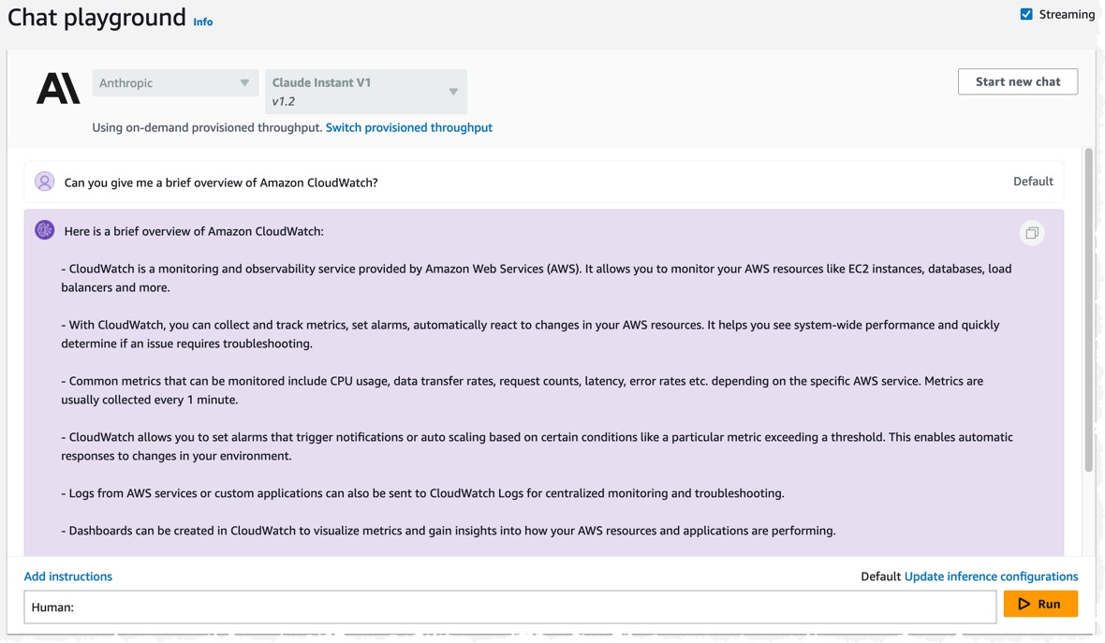
Task: Click 'Here is a brief overview' response line
Action: [194, 231]
